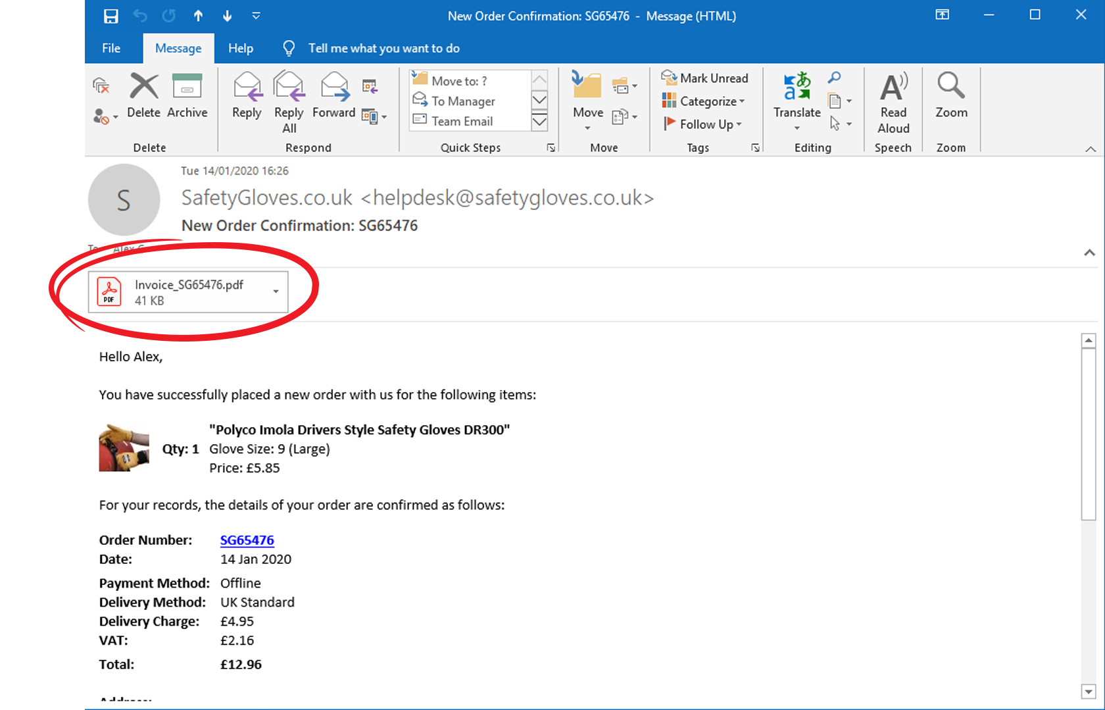The height and width of the screenshot is (710, 1105).
Task: Click the Zoom button
Action: coord(951,96)
